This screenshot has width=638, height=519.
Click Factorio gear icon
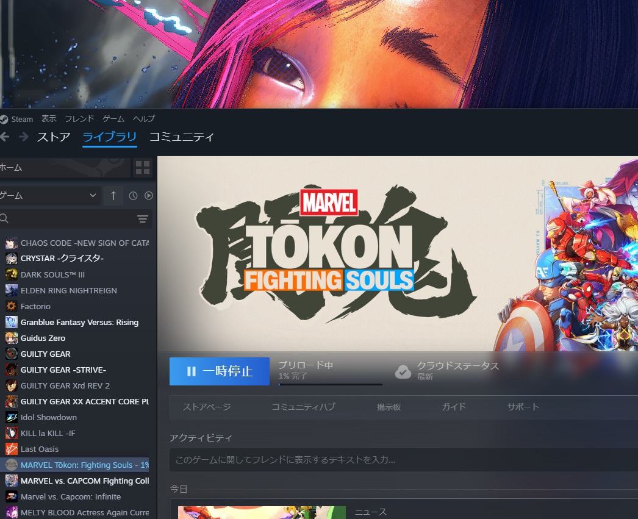pos(12,306)
